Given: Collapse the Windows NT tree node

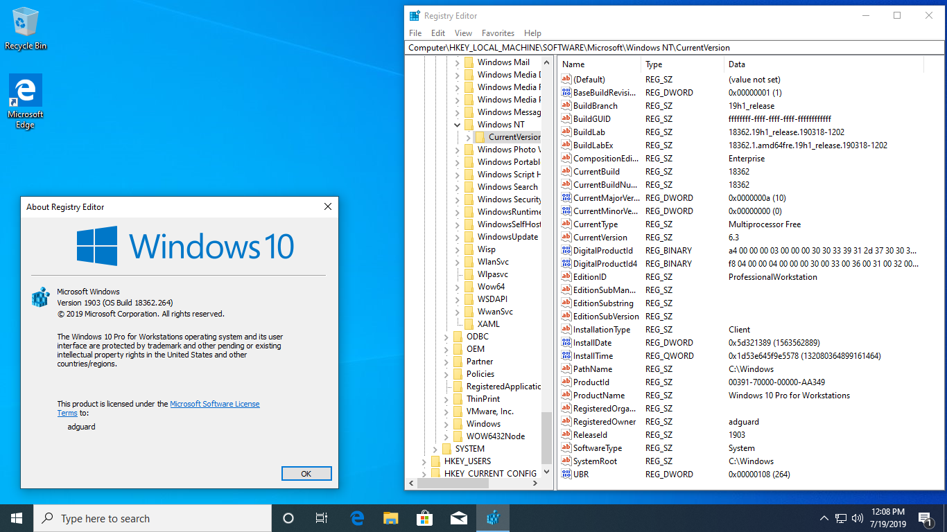Looking at the screenshot, I should (x=457, y=125).
